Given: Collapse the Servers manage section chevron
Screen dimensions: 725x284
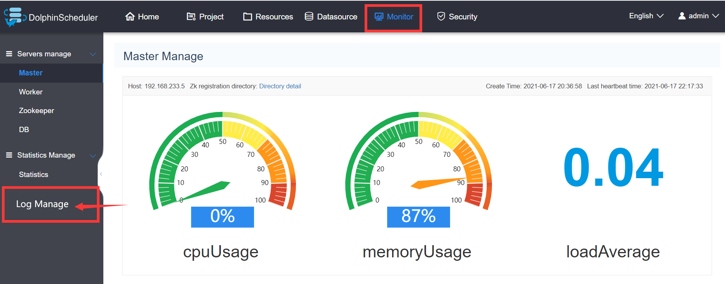Looking at the screenshot, I should tap(93, 54).
